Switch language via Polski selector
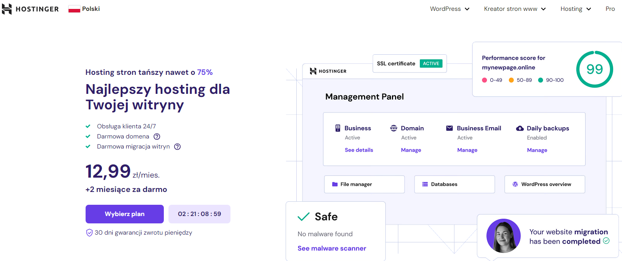Viewport: 622px width, 261px height. pos(84,9)
